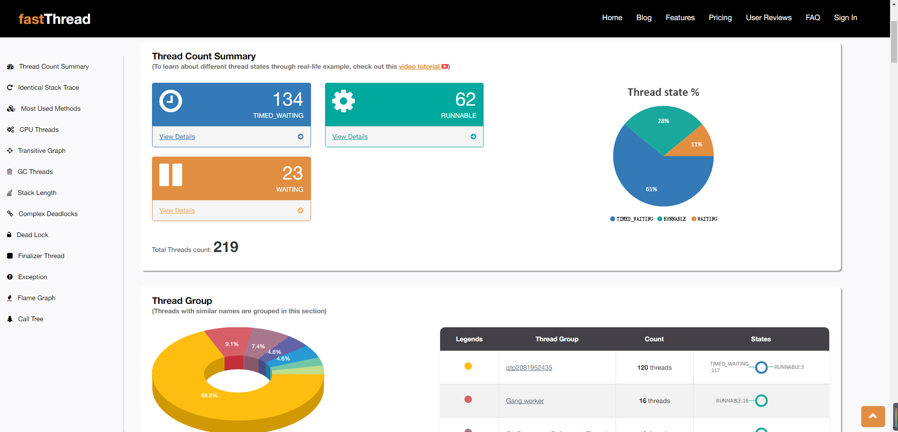Open User Reviews page

point(769,18)
